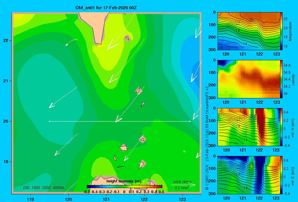The image size is (298, 202).
Task: Open the vel. E cross-section panel
Action: click(249, 175)
